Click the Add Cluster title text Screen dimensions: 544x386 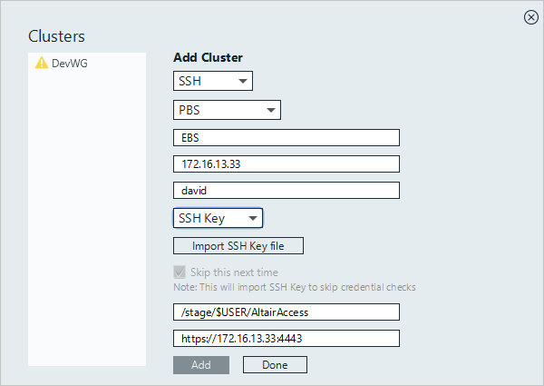click(x=208, y=57)
